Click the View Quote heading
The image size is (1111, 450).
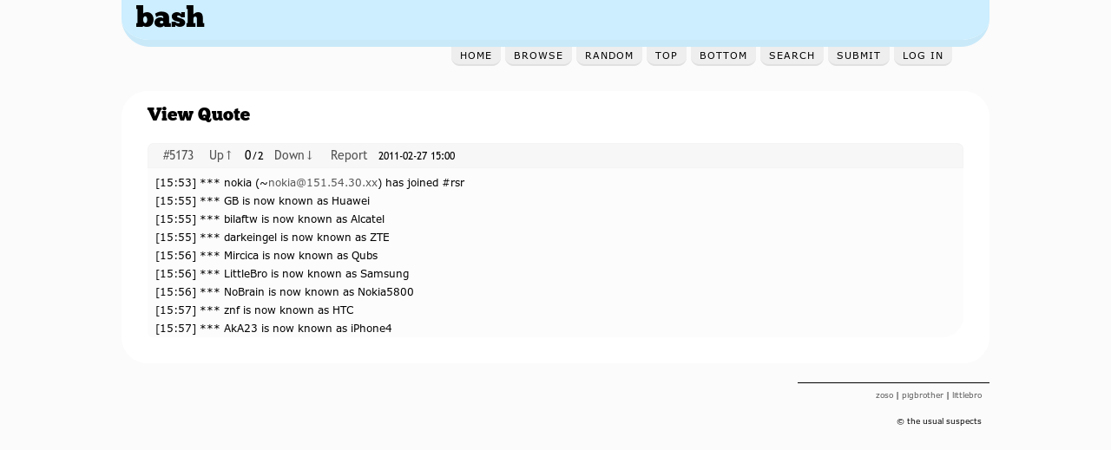point(199,114)
